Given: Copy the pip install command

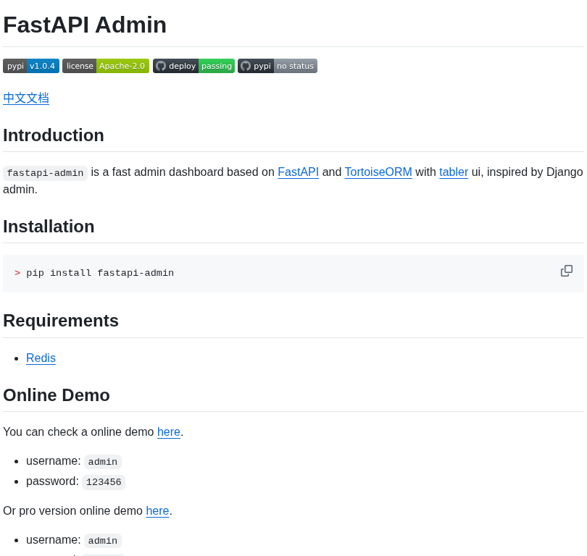Looking at the screenshot, I should (x=567, y=271).
